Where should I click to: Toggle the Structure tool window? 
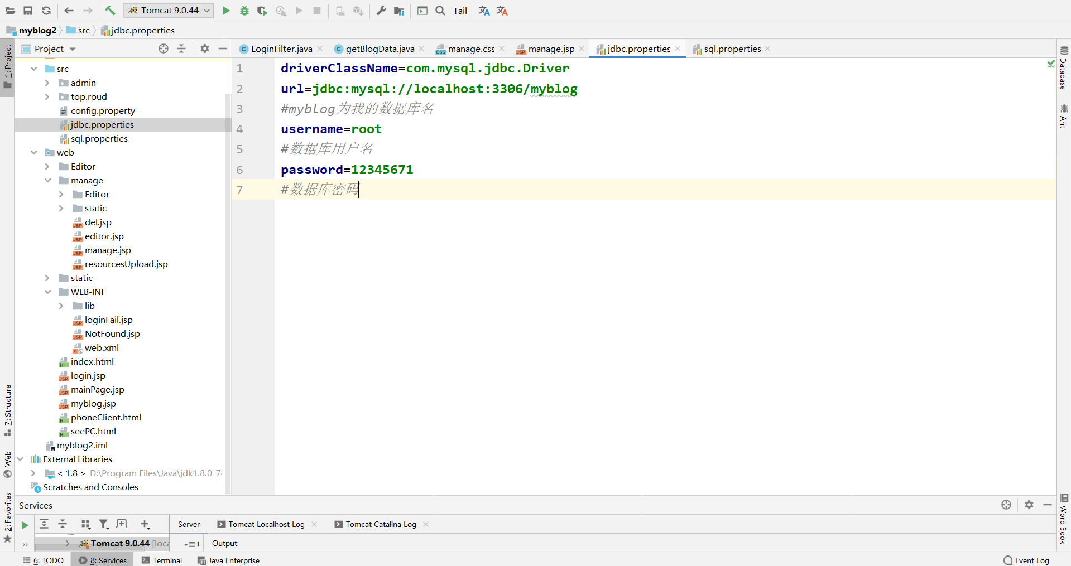7,410
